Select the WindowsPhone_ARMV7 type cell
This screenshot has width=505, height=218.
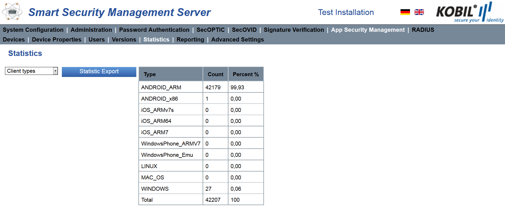(171, 144)
